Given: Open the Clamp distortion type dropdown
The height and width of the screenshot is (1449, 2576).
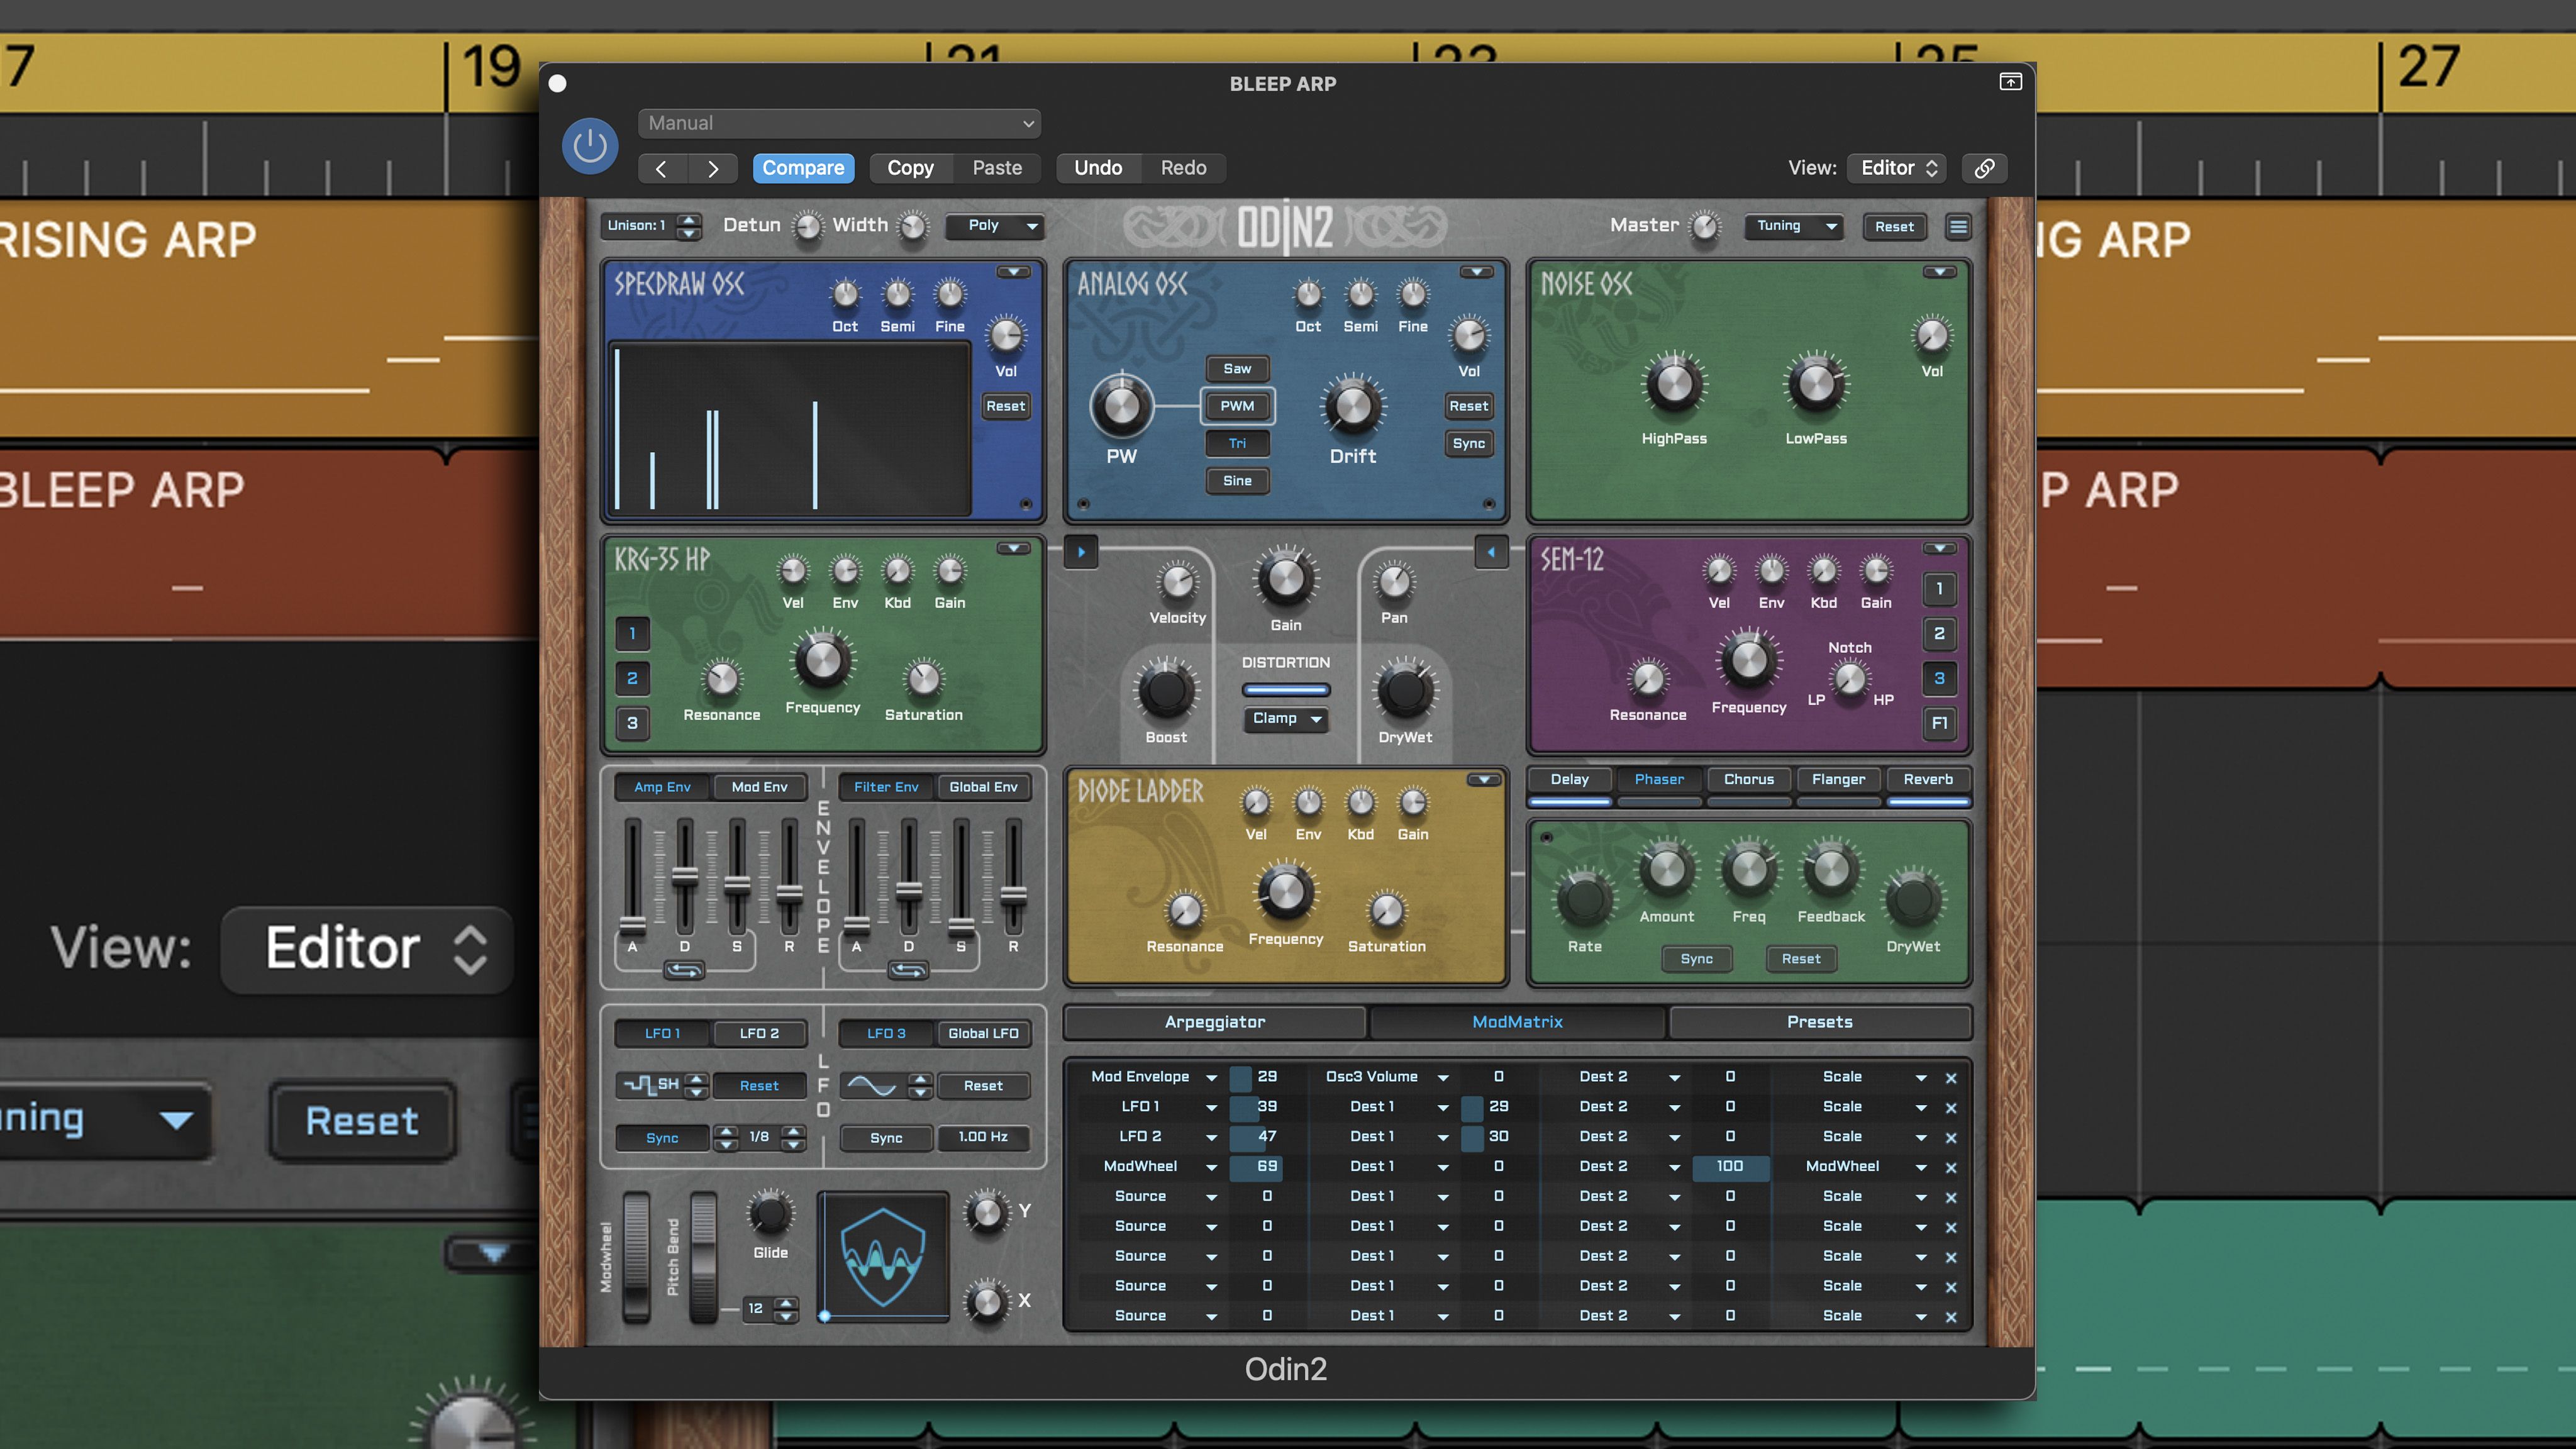Looking at the screenshot, I should click(1285, 719).
